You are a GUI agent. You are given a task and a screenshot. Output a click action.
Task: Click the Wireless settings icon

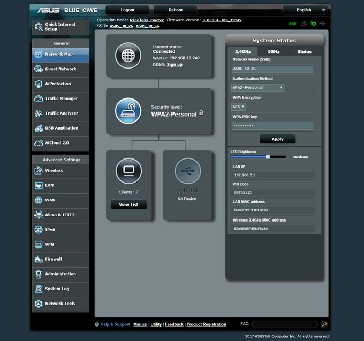pyautogui.click(x=39, y=171)
